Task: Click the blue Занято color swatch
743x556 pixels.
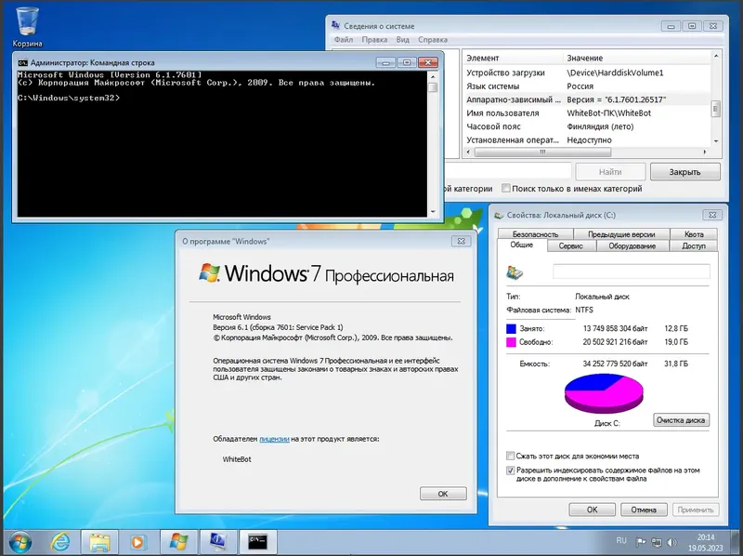Action: point(511,328)
